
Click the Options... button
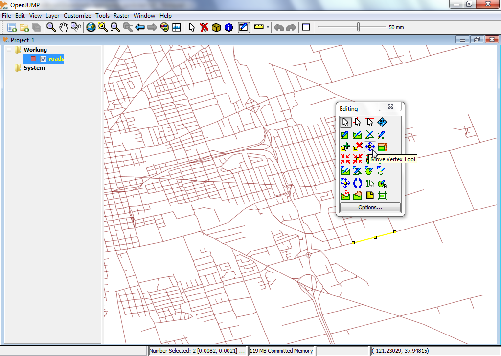[x=370, y=208]
